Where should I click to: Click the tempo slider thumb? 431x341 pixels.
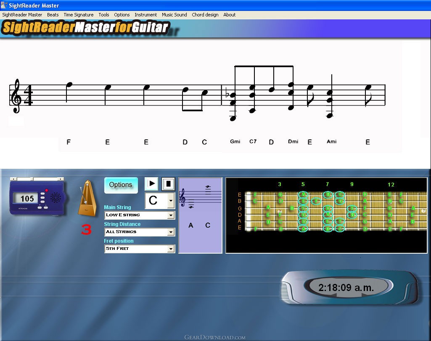32,179
